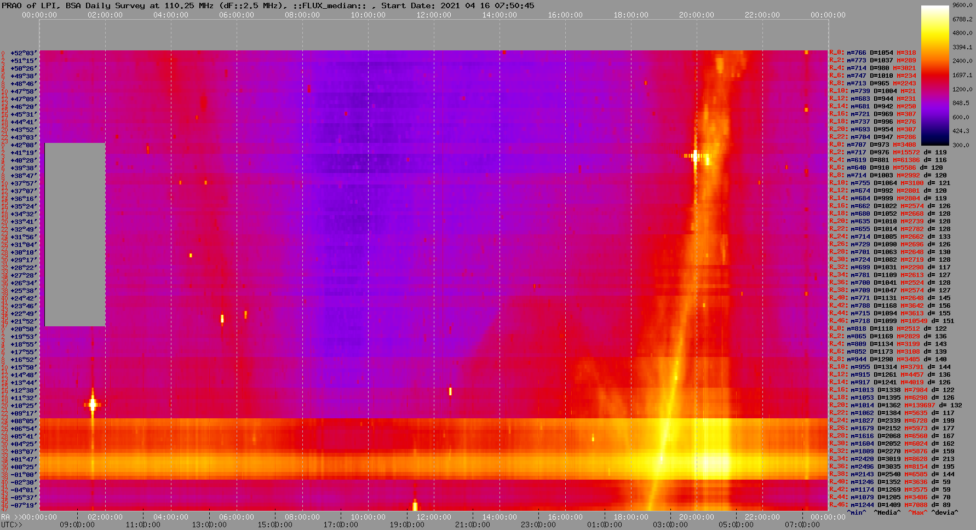
Task: Click the -02°30' declination label
Action: tap(24, 482)
